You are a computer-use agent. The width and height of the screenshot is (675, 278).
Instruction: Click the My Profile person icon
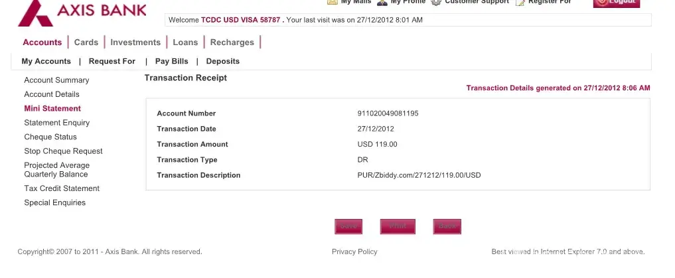click(382, 2)
